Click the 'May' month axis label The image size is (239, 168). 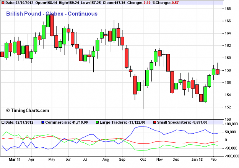52,160
